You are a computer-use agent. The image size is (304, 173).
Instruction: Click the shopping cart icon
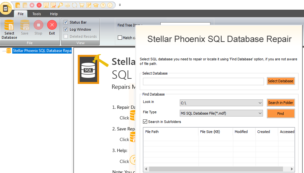pyautogui.click(x=82, y=5)
